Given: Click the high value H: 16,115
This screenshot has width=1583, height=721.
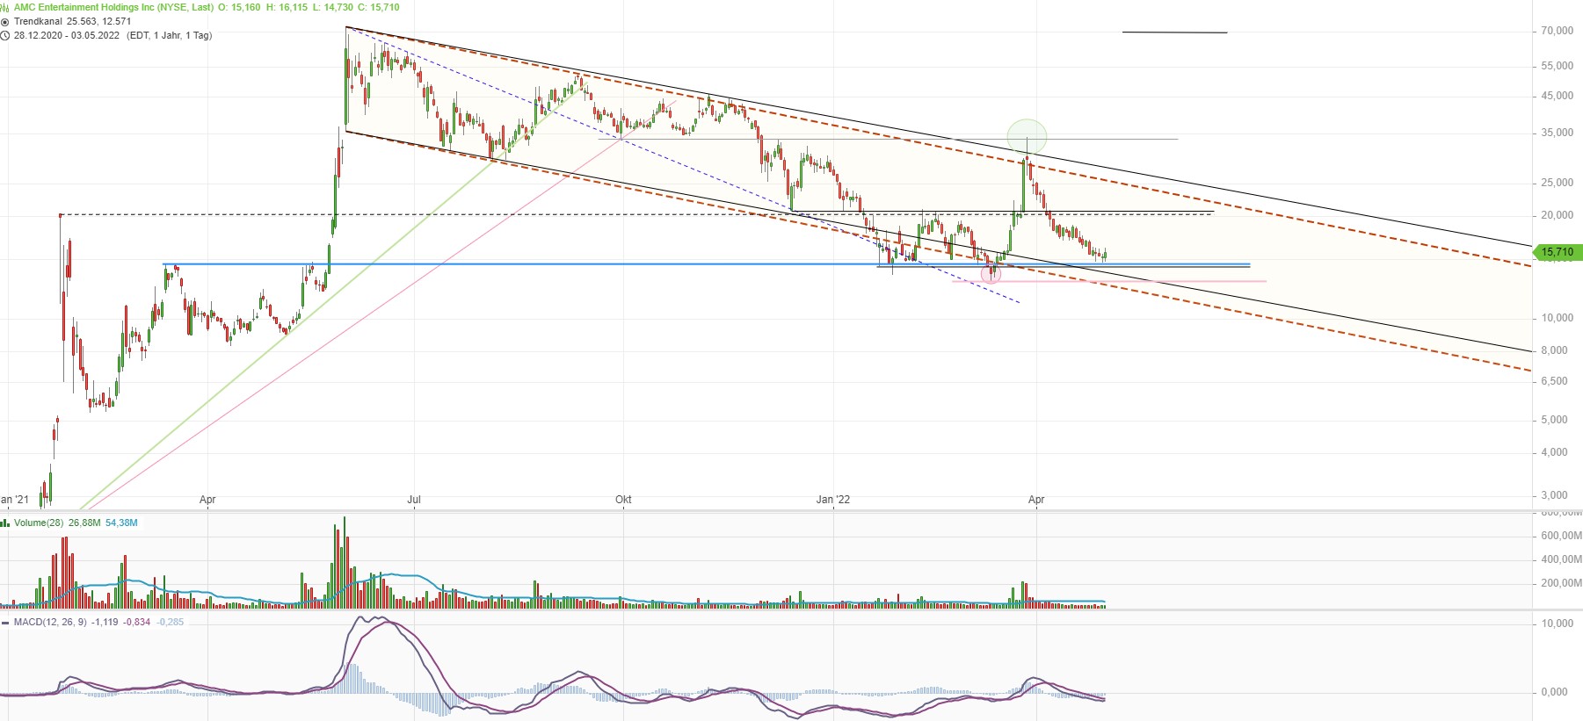Looking at the screenshot, I should pyautogui.click(x=287, y=7).
